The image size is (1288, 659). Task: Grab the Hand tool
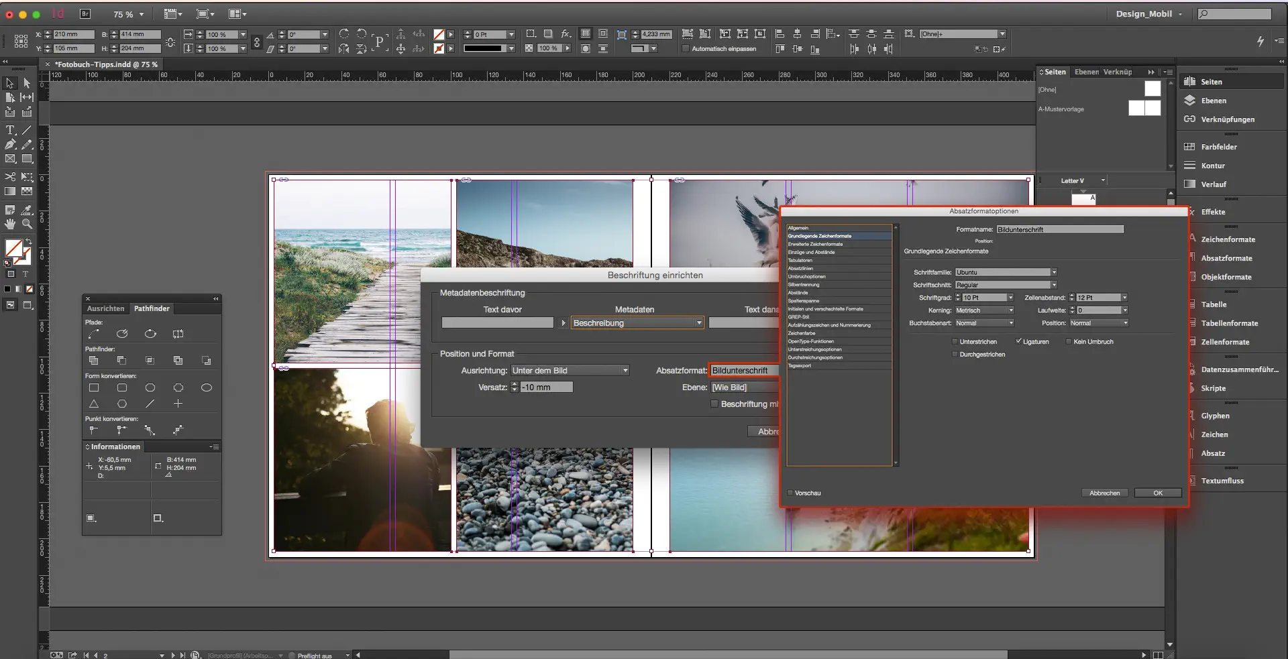point(10,225)
